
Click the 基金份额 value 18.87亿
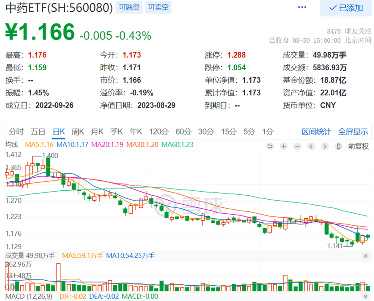[333, 80]
